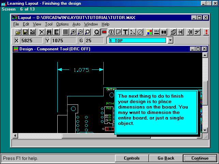Select the Text tool T icon
The height and width of the screenshot is (164, 219).
[125, 32]
